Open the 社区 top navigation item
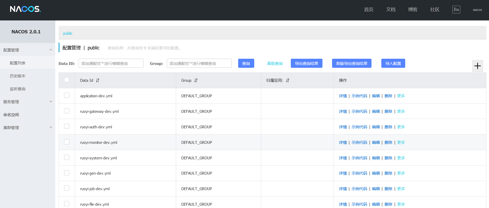Image resolution: width=489 pixels, height=208 pixels. tap(435, 10)
